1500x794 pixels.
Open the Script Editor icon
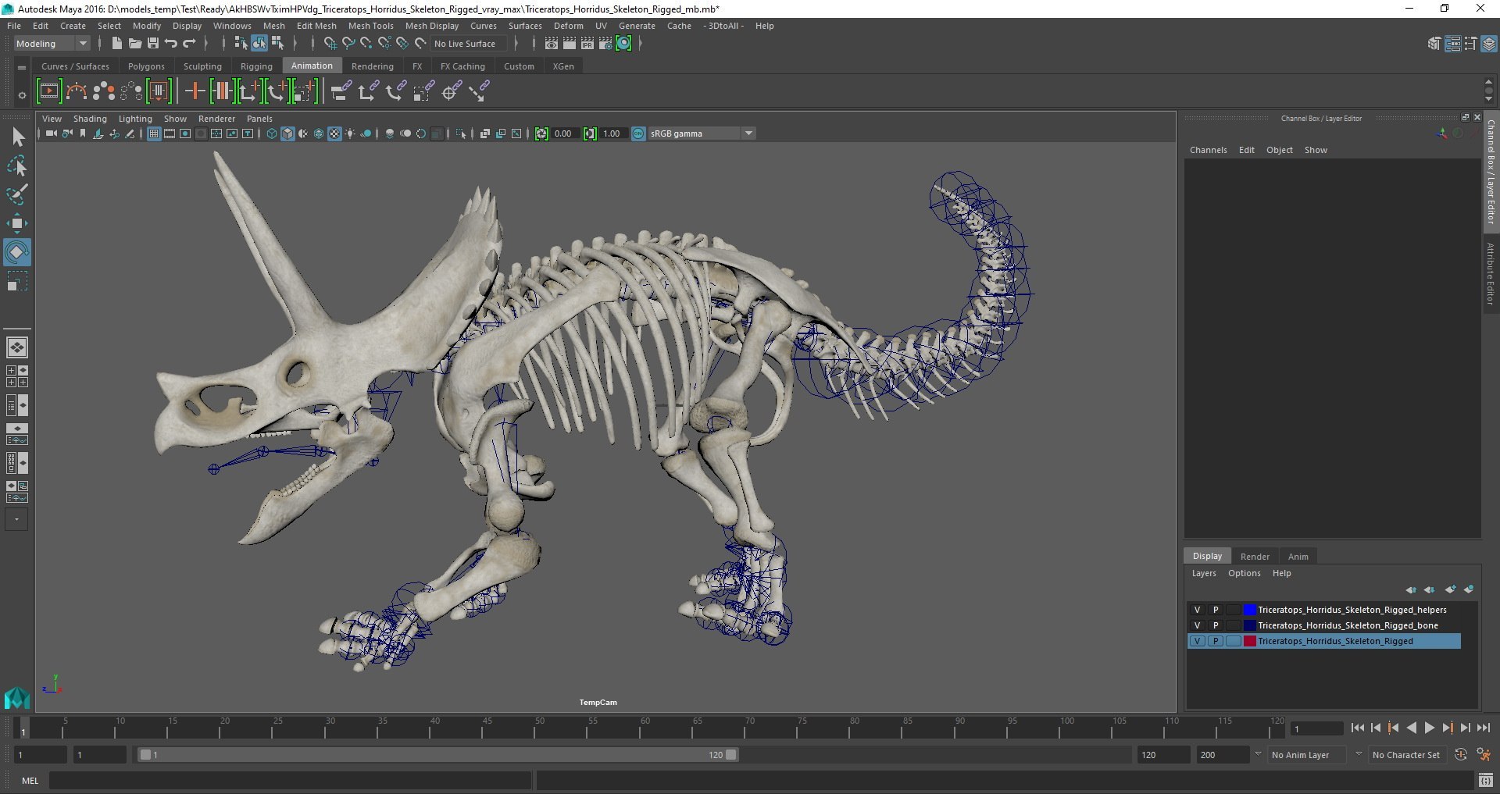tap(1486, 780)
